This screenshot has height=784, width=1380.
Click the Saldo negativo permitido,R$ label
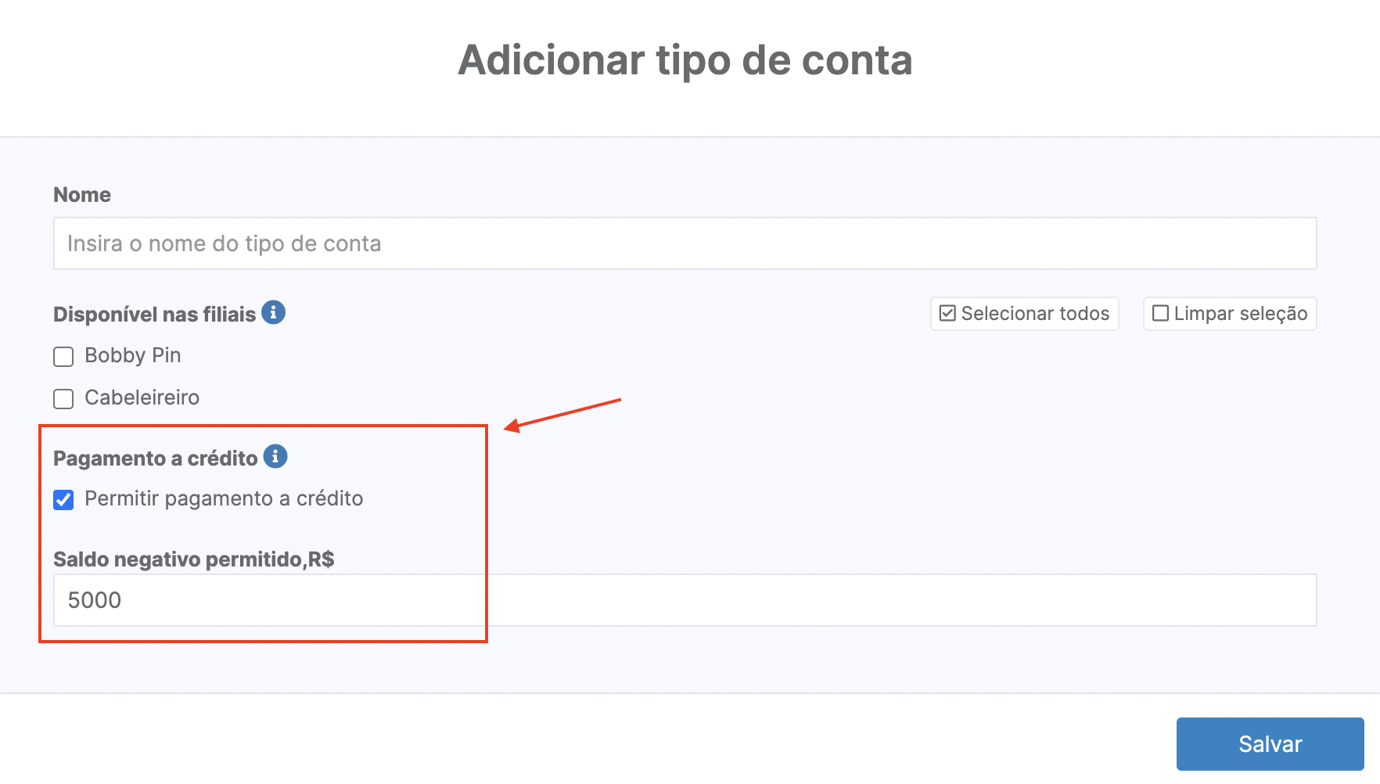click(194, 559)
